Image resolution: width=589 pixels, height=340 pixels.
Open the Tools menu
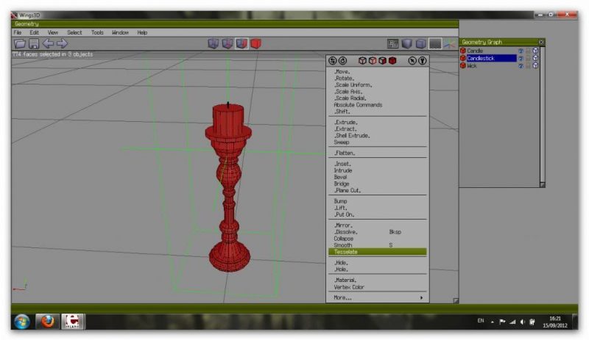[97, 32]
